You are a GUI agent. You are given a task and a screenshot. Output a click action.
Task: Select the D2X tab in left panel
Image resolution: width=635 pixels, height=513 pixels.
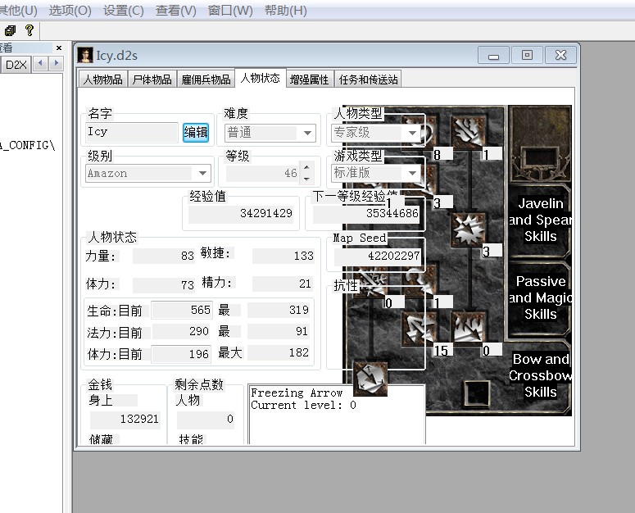(16, 65)
